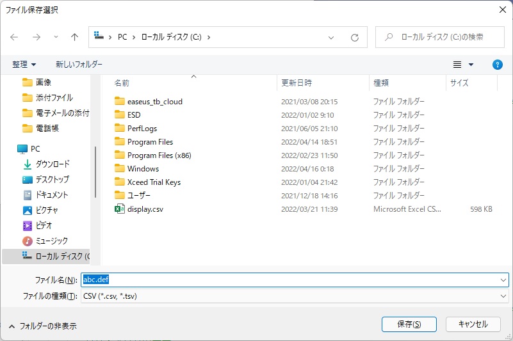Select the PerfLogs folder icon
This screenshot has height=341, width=513.
click(119, 128)
